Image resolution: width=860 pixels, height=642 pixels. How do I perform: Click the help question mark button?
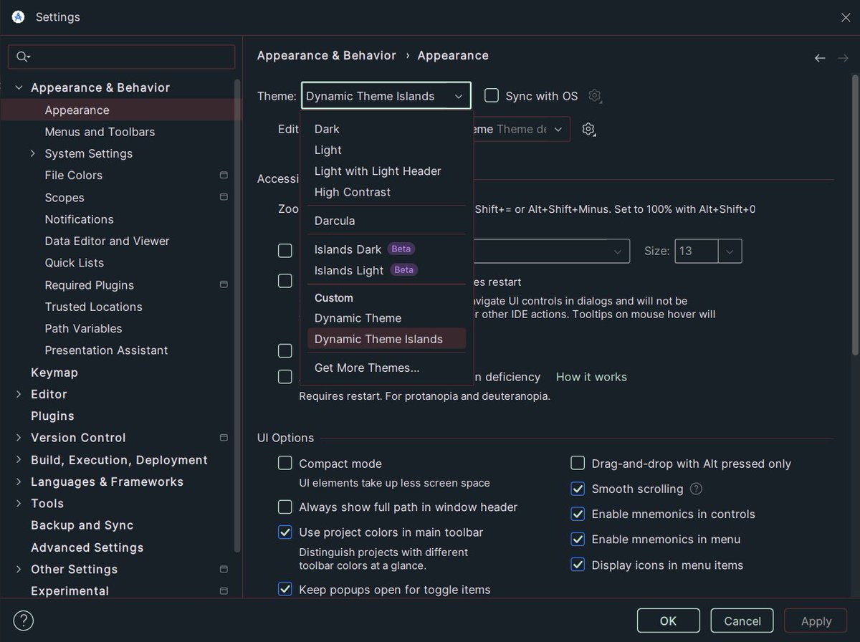[23, 621]
